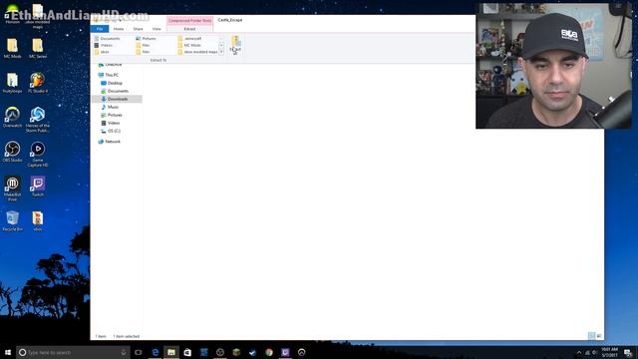Open Task View from the taskbar

[x=139, y=352]
